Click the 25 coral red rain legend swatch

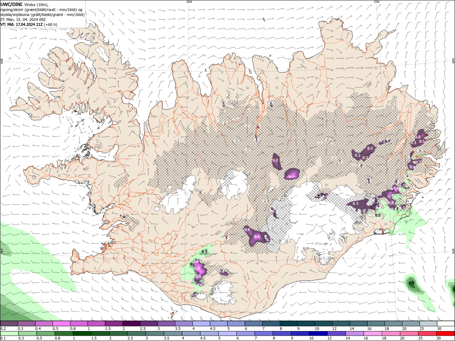pyautogui.click(x=427, y=334)
